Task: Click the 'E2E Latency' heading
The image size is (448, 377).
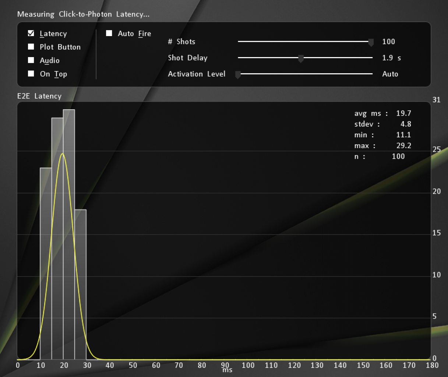Action: (x=39, y=96)
